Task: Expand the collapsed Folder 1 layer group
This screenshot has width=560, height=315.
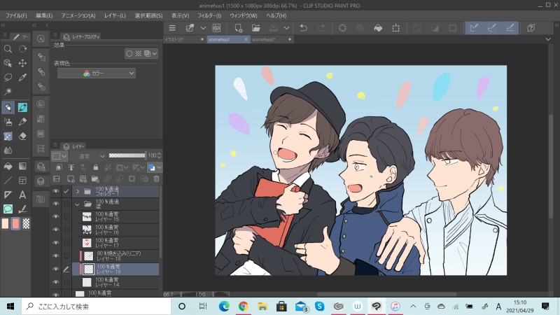Action: pyautogui.click(x=78, y=190)
